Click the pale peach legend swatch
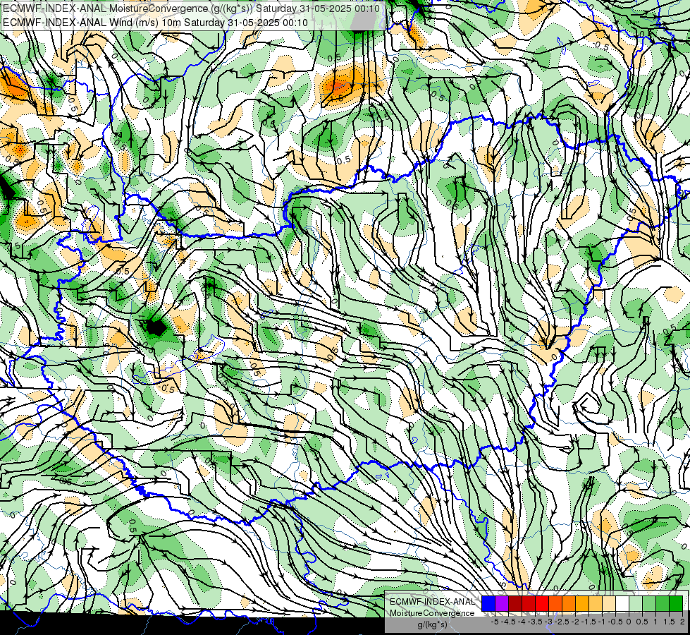Image resolution: width=690 pixels, height=635 pixels. 609,603
